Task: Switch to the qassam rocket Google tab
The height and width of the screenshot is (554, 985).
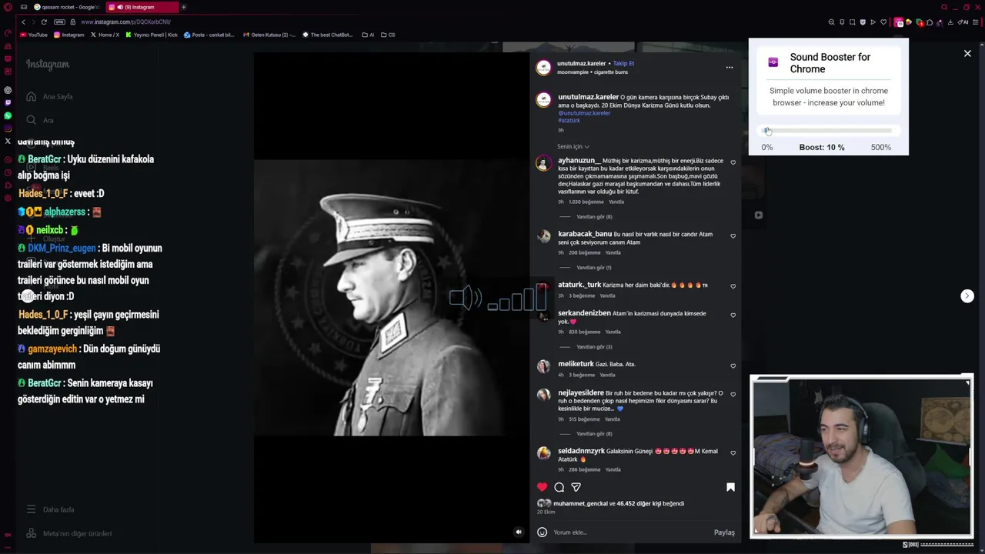Action: [x=66, y=7]
